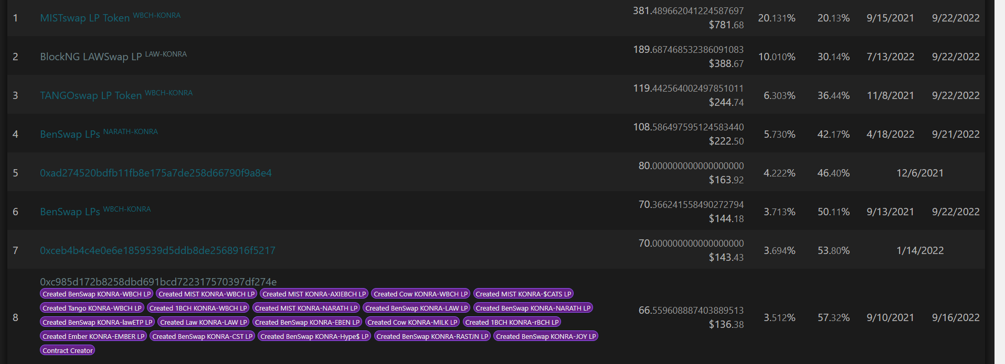Screen dimensions: 1005x364
Task: Click the 'Created 1BCH KONRA-WBCH LP' tag
Action: click(198, 308)
